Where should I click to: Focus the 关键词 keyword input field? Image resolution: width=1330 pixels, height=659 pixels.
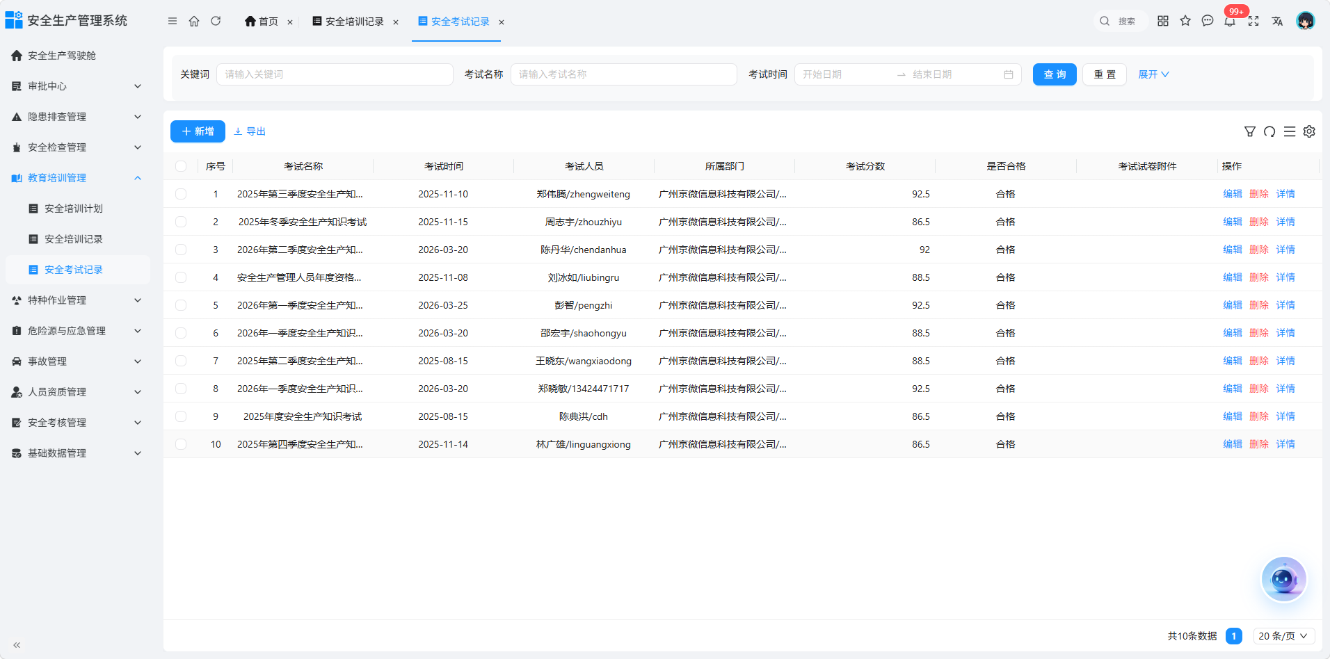point(335,74)
